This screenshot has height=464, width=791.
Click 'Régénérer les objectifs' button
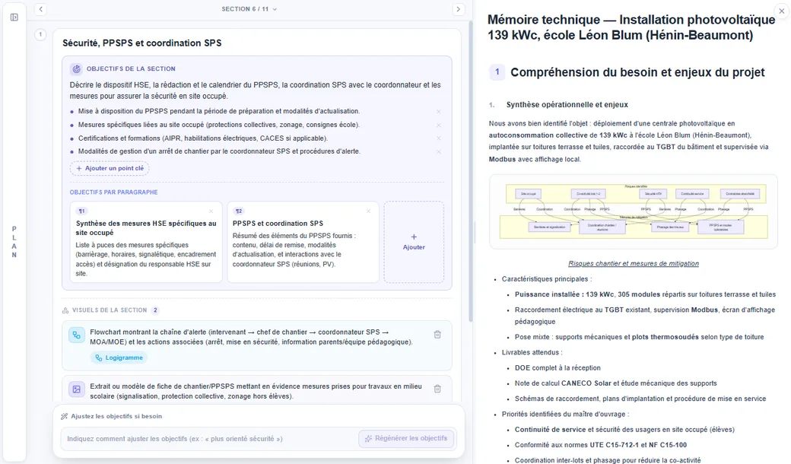(406, 438)
